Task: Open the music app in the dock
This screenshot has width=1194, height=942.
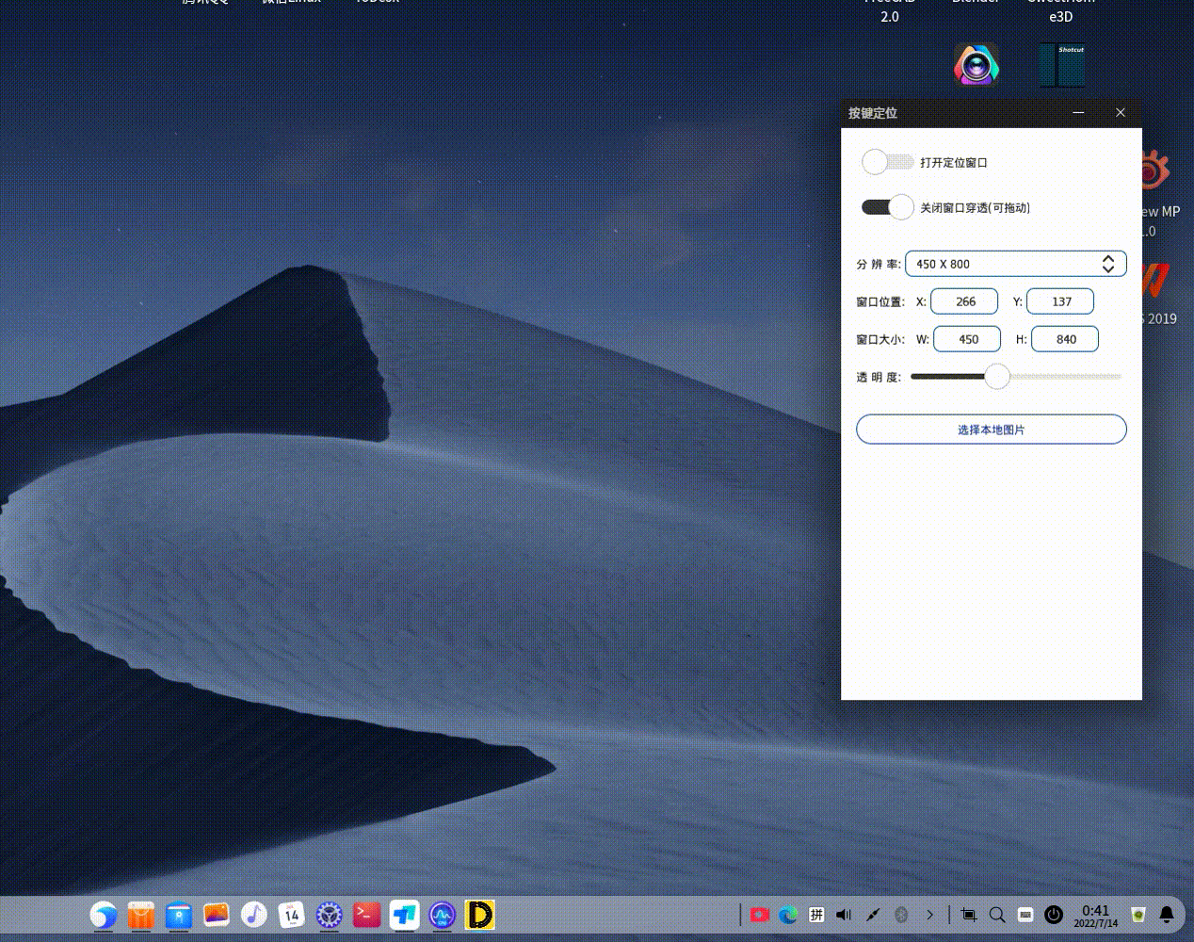Action: [x=253, y=915]
